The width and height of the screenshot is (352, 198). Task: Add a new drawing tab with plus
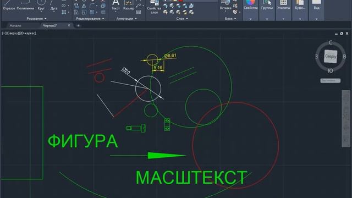[78, 26]
